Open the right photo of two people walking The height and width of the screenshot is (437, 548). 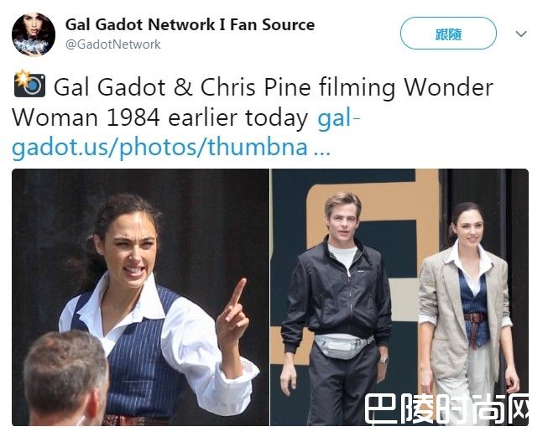(399, 297)
